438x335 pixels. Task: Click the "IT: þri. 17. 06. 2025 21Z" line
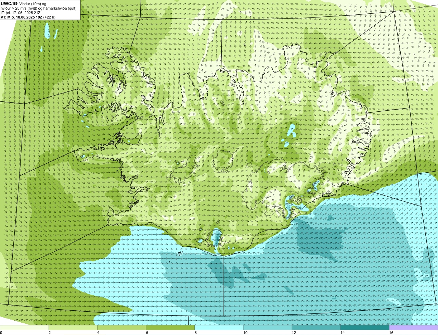[21, 12]
